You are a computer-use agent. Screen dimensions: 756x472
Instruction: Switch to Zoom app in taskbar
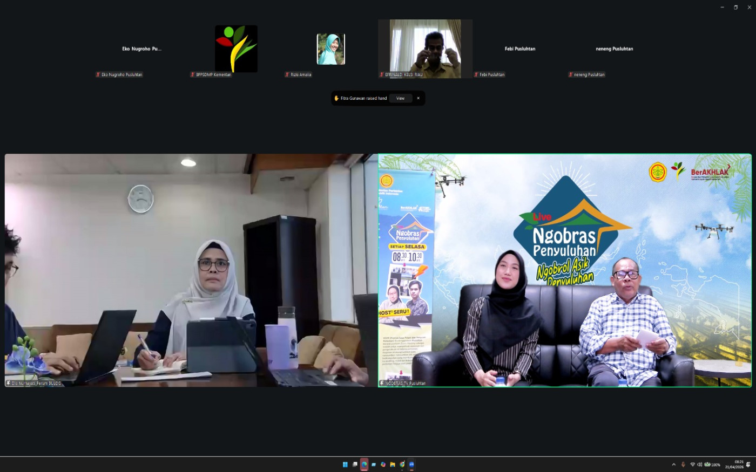(411, 464)
